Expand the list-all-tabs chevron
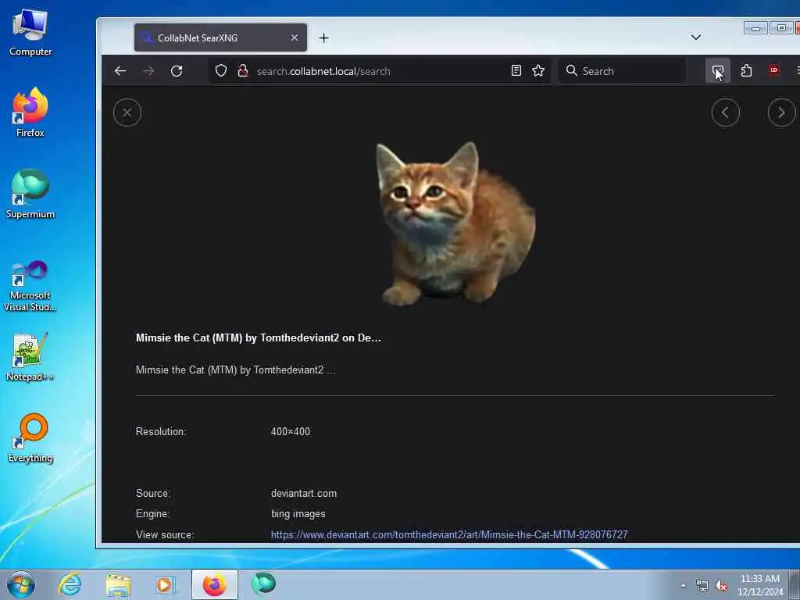 tap(696, 37)
